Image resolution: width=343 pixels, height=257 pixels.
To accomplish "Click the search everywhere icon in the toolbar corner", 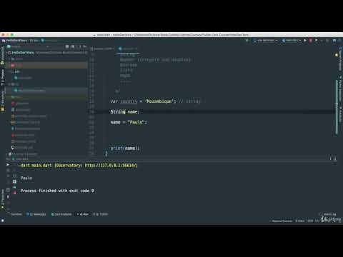I will (x=340, y=41).
